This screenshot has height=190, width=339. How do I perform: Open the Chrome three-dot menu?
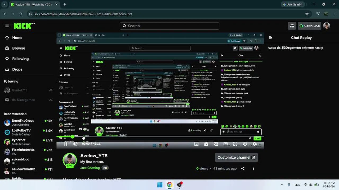coord(333,14)
